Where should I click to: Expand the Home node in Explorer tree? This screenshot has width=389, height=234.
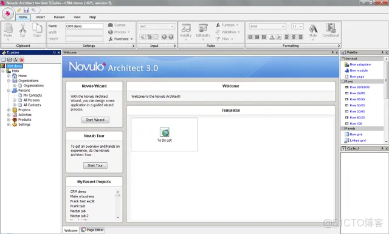pyautogui.click(x=9, y=76)
